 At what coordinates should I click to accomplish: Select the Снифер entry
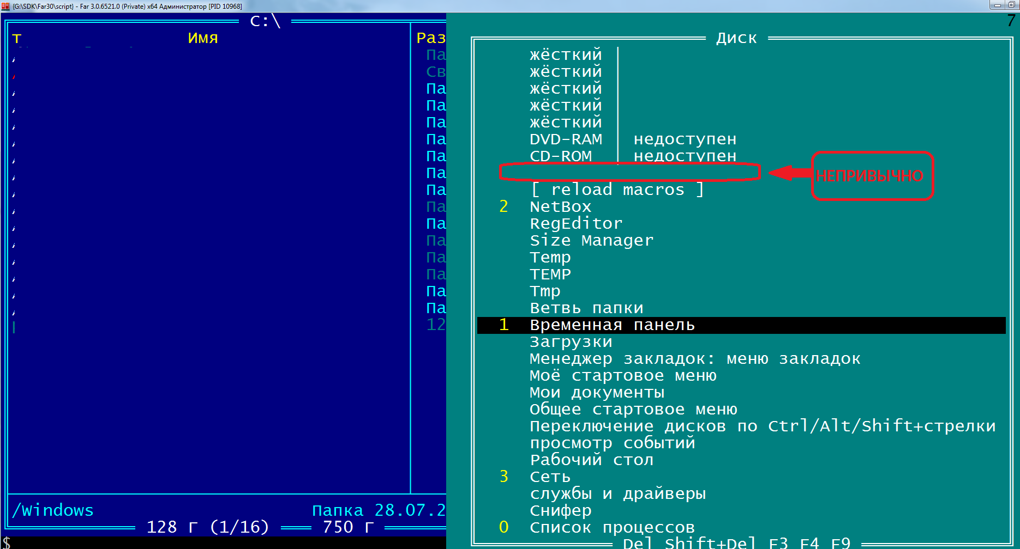click(560, 511)
